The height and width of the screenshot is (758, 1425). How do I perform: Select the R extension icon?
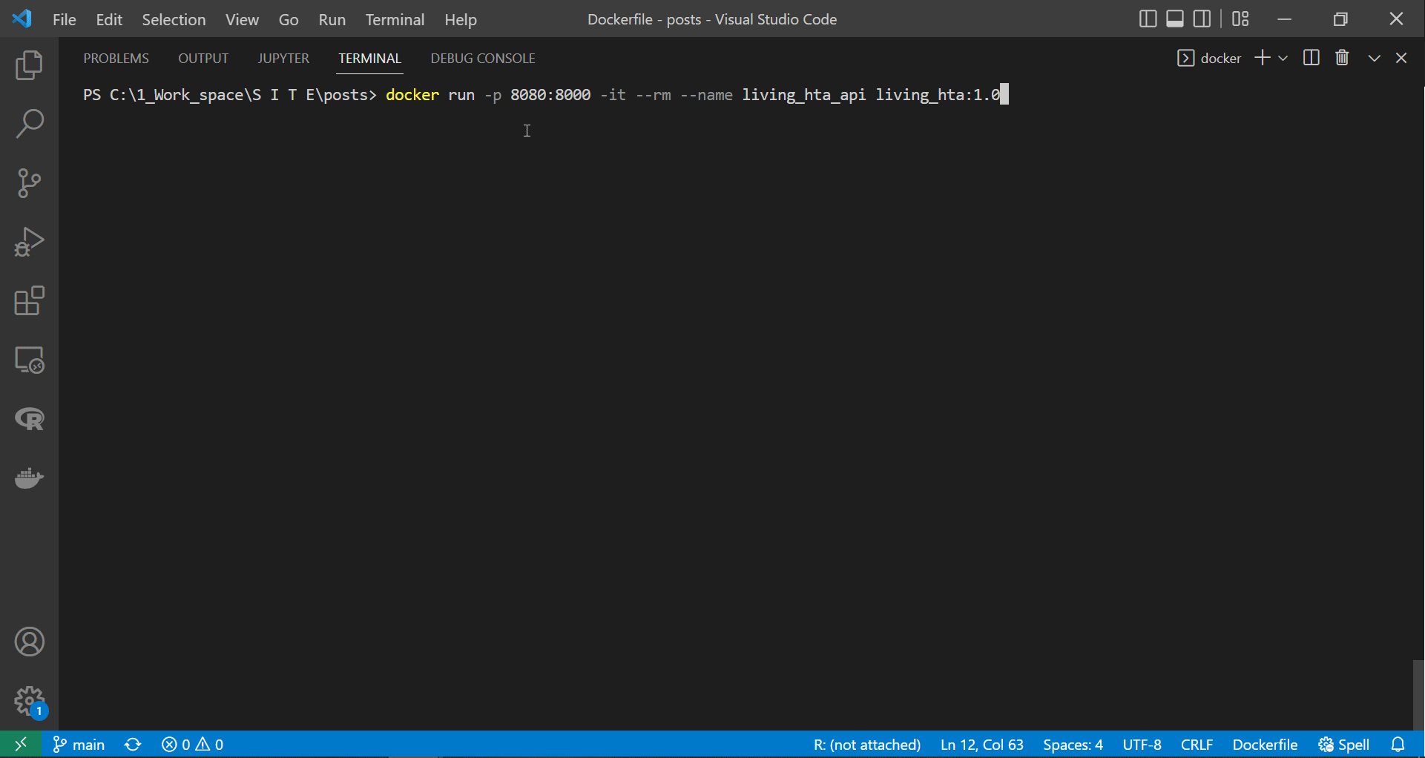pos(29,420)
